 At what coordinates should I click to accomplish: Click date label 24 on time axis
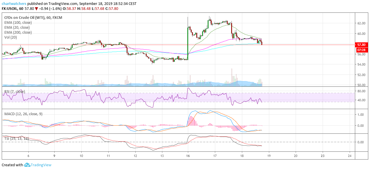[x=350, y=155]
